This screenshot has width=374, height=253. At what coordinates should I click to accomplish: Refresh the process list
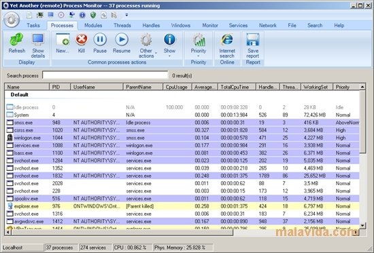pos(17,43)
